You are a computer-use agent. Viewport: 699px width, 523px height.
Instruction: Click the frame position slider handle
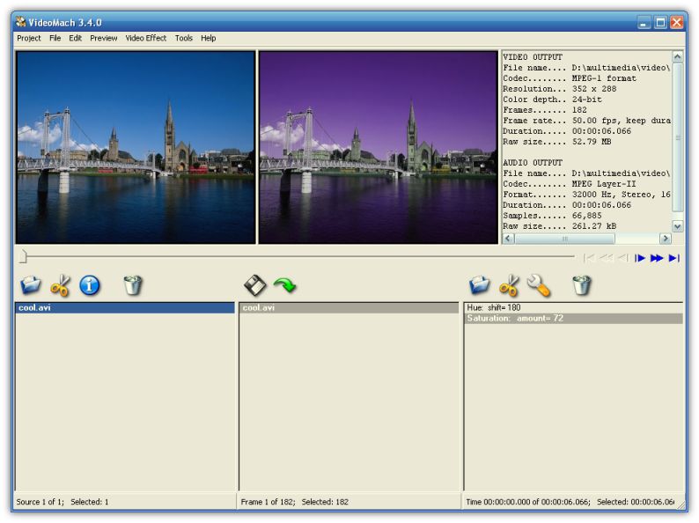coord(24,257)
